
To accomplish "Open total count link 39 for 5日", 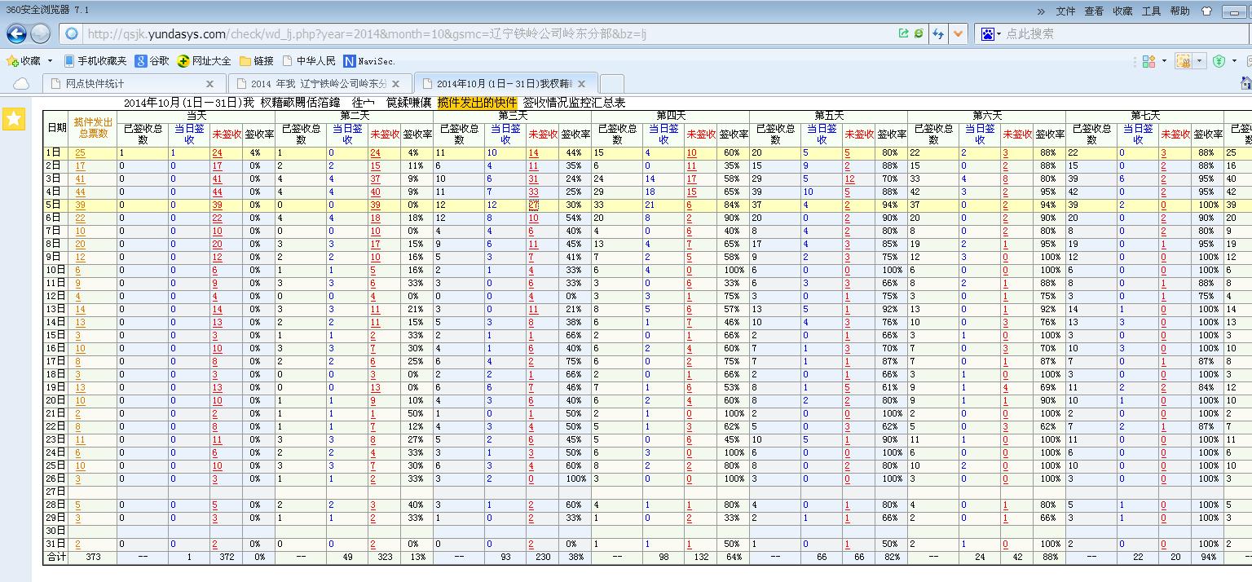I will [80, 205].
